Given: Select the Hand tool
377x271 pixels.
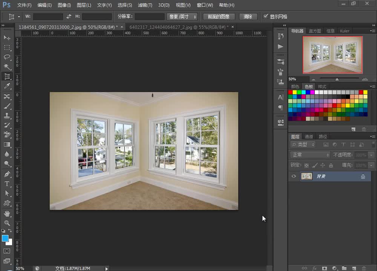Looking at the screenshot, I should pyautogui.click(x=7, y=213).
